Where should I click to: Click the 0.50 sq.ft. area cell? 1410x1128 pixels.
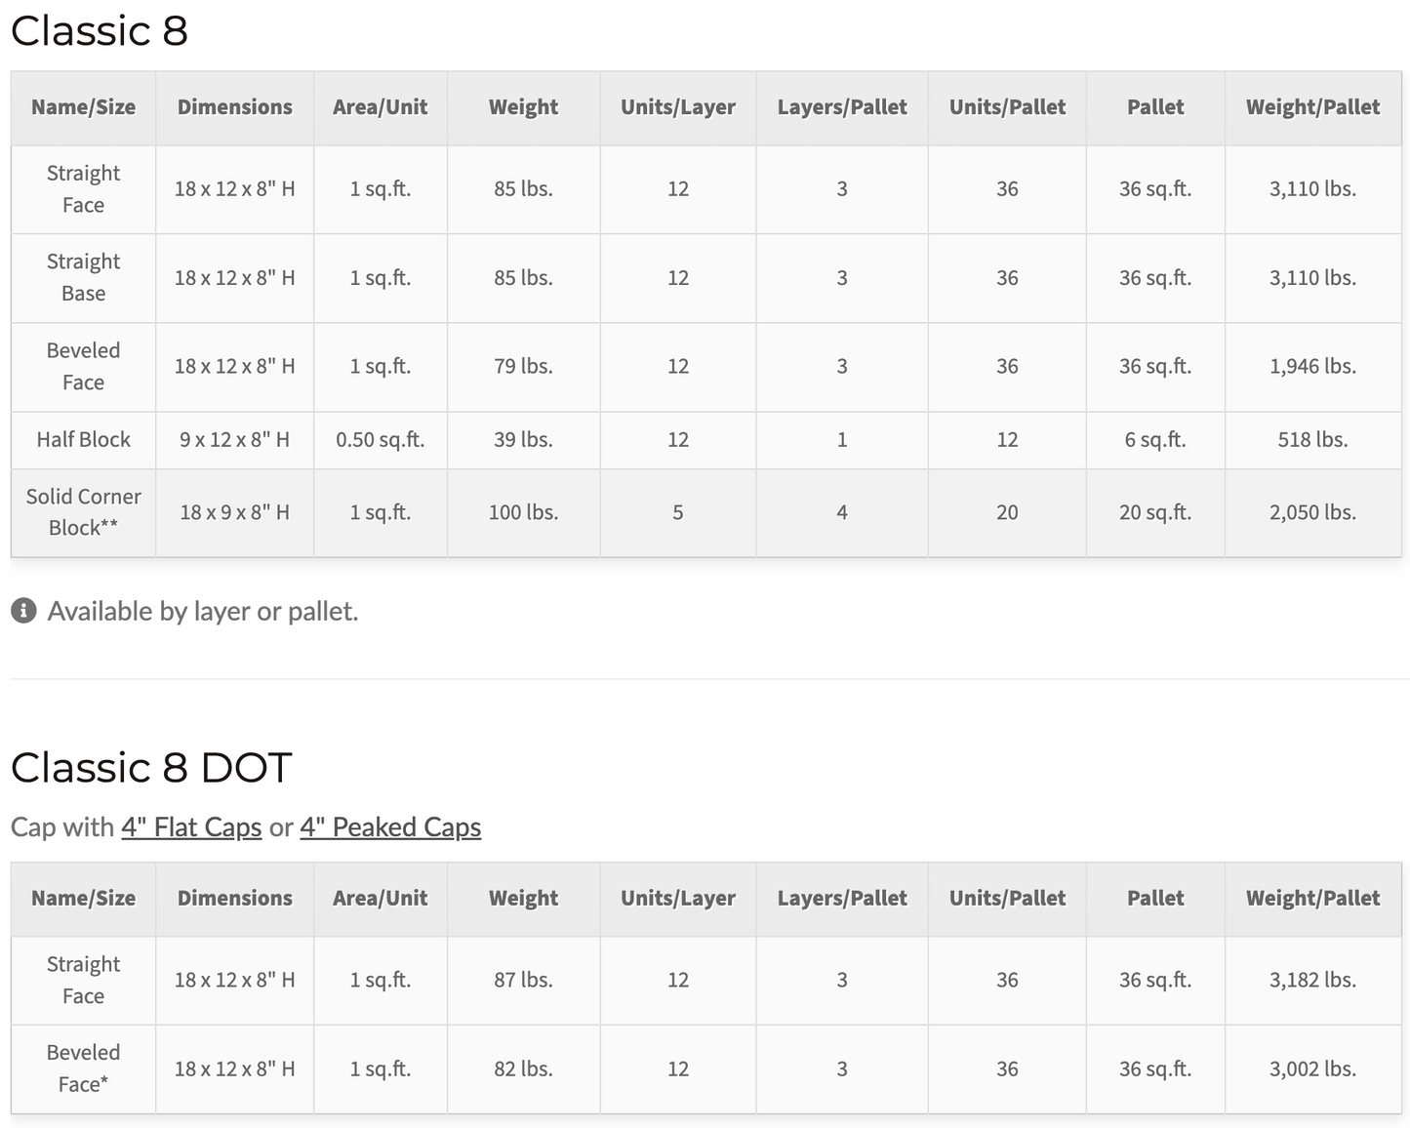(380, 440)
